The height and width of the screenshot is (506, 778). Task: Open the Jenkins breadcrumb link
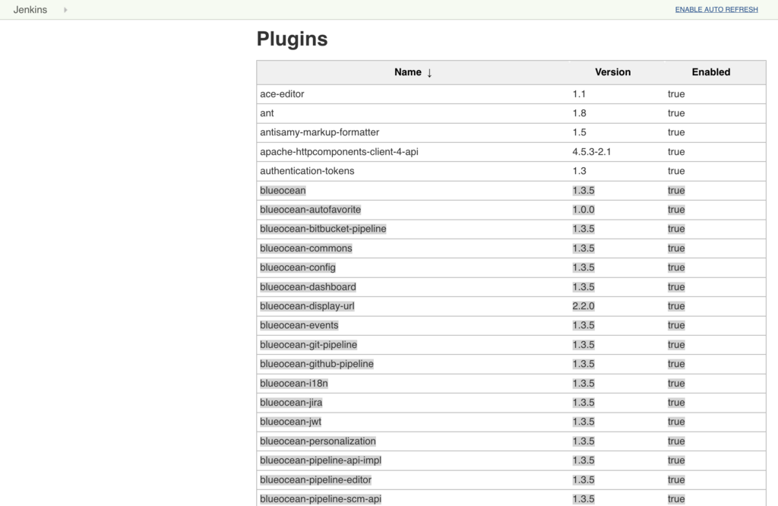tap(30, 9)
